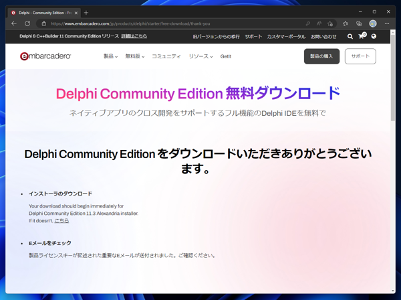The height and width of the screenshot is (300, 401).
Task: Click the white サポート button
Action: (360, 56)
